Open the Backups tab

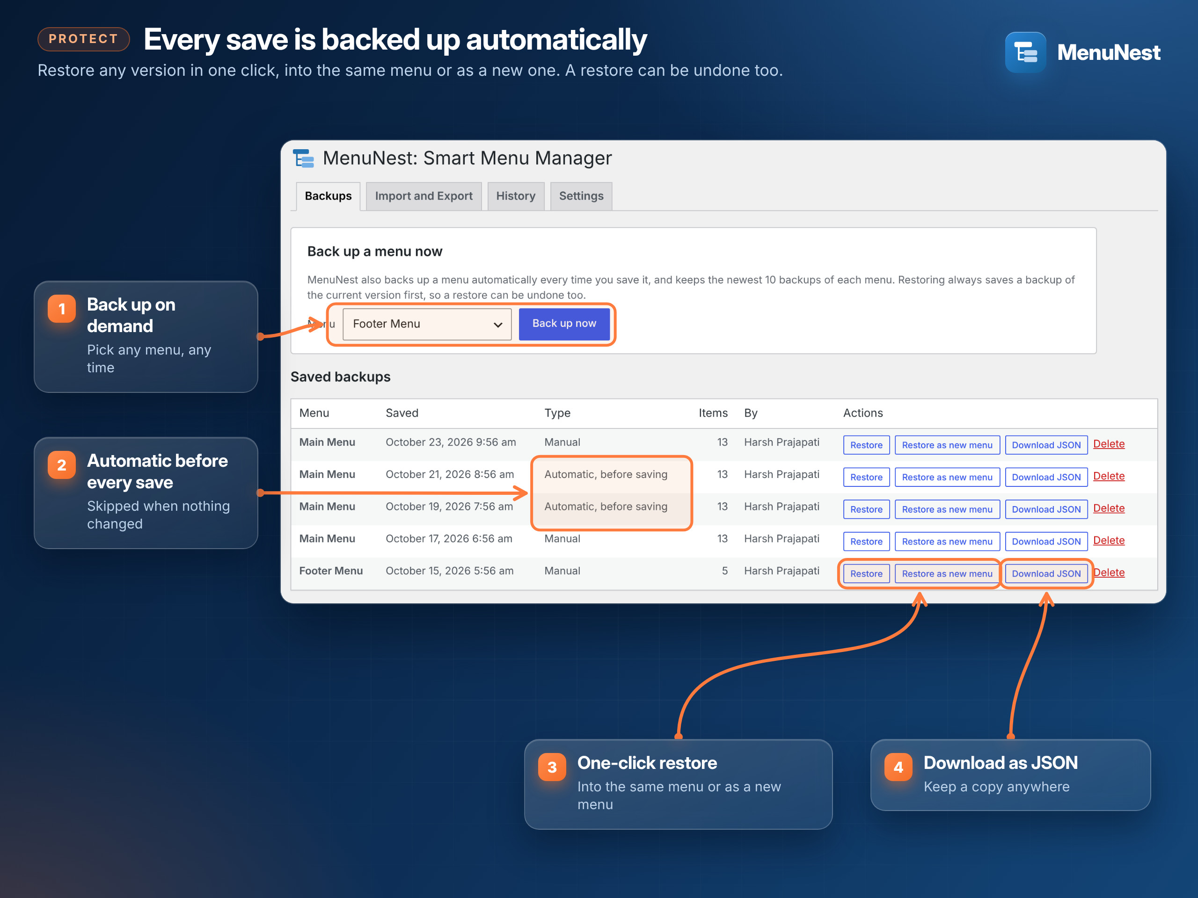[328, 196]
